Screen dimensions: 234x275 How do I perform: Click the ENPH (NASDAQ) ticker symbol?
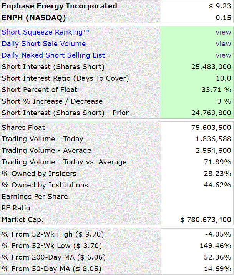coord(34,18)
